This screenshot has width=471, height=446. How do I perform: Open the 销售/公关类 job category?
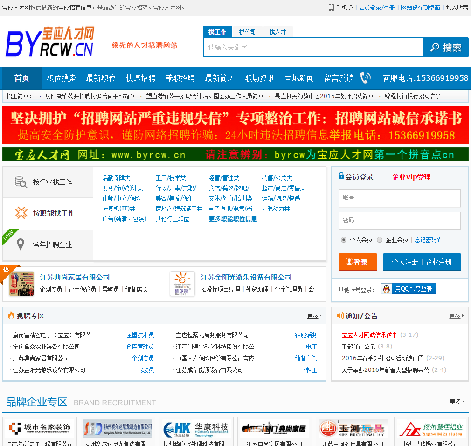coord(277,178)
